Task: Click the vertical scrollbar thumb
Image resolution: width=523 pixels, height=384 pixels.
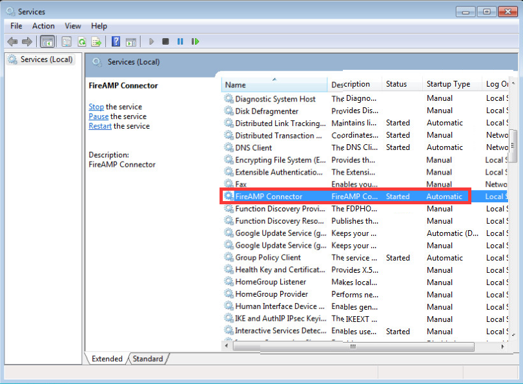Action: click(513, 145)
